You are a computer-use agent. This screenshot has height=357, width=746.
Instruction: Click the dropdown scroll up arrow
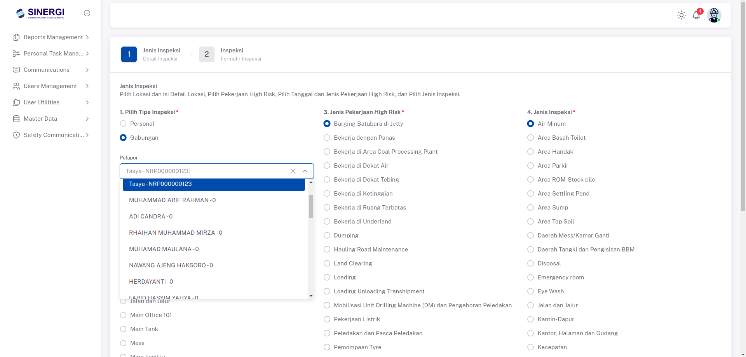pyautogui.click(x=311, y=182)
